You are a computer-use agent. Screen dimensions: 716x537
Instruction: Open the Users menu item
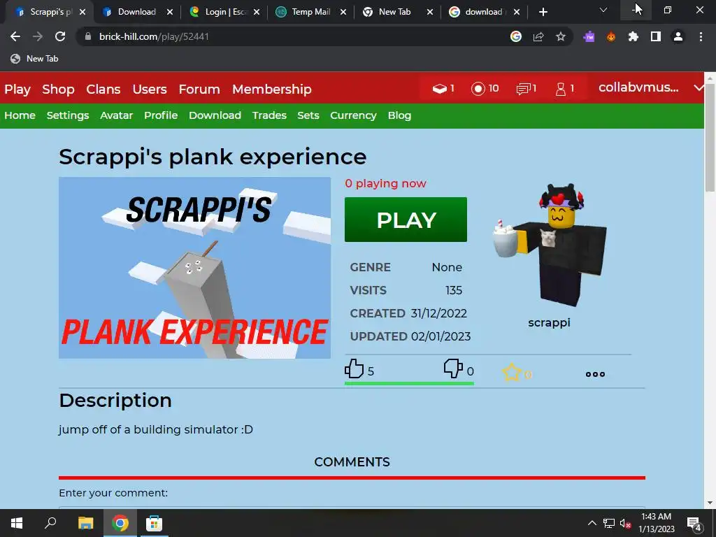(150, 89)
